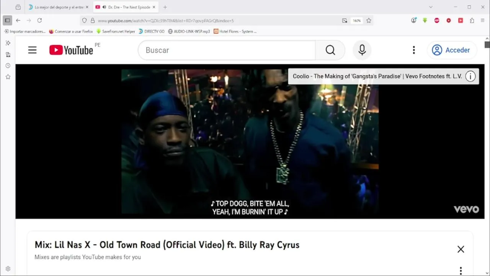Open the 'DIRECTV GO' bookmark

152,31
